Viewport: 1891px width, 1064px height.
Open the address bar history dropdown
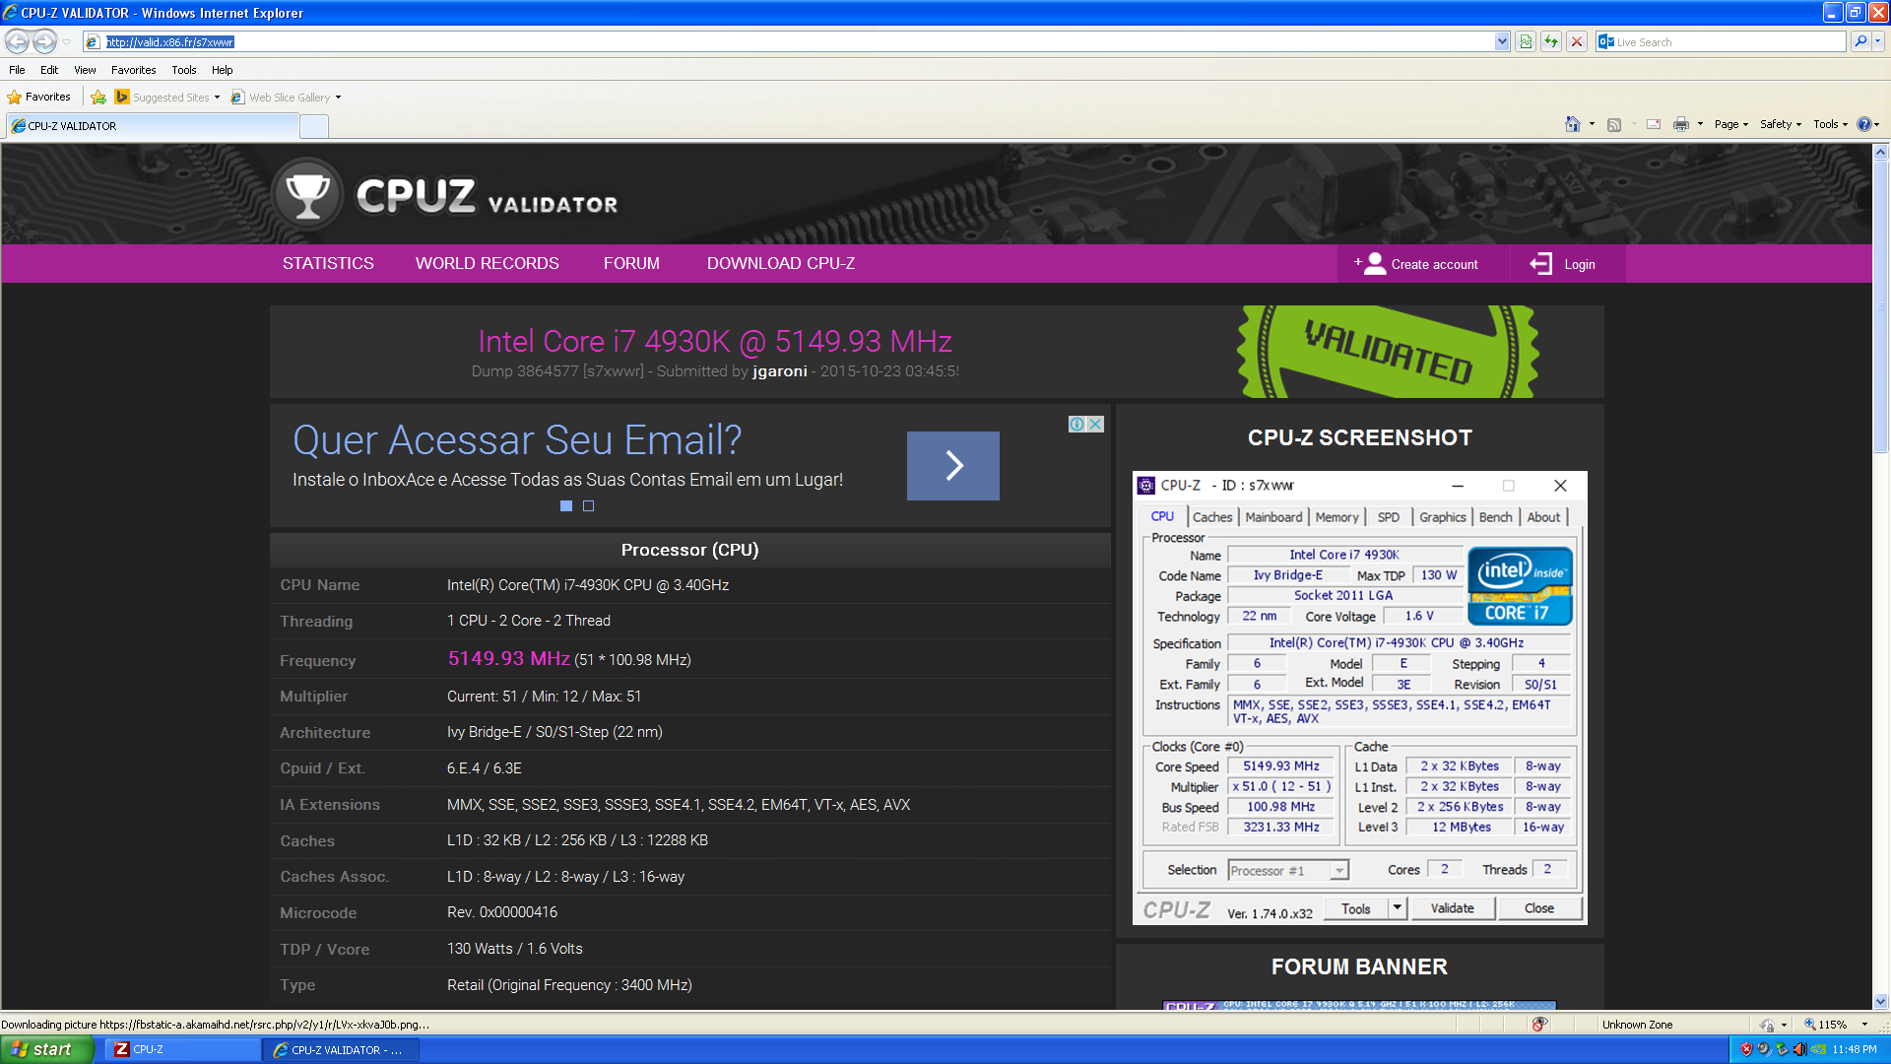point(1502,41)
